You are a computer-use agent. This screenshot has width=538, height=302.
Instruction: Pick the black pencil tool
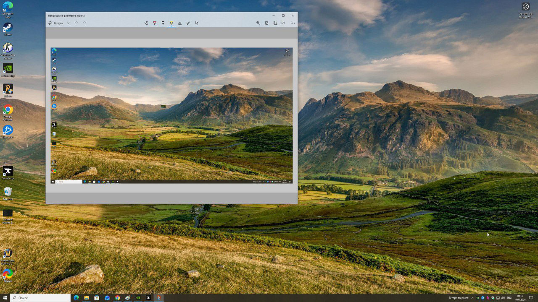(163, 23)
